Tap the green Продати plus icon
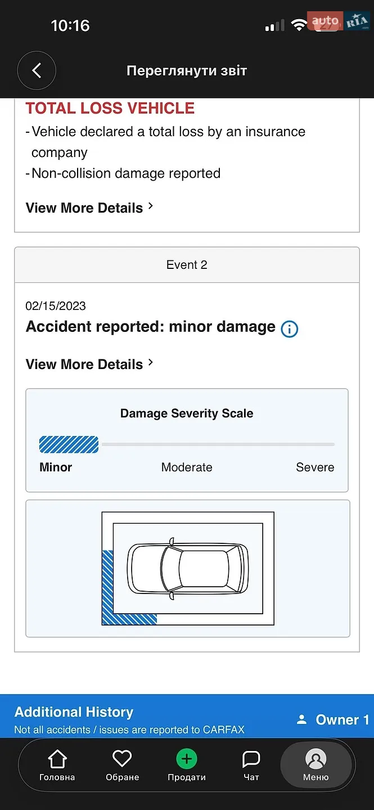 187,759
